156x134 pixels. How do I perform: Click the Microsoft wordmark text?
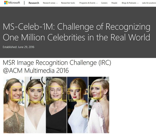click(14, 3)
